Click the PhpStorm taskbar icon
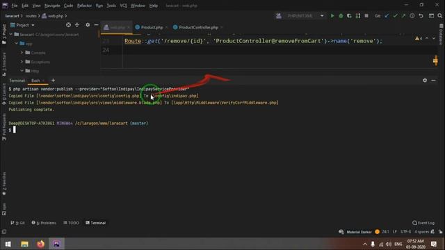Screen dimensions: 445x250 tap(57, 244)
